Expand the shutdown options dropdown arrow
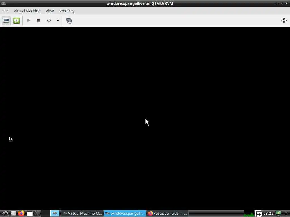The height and width of the screenshot is (217, 290). (58, 20)
